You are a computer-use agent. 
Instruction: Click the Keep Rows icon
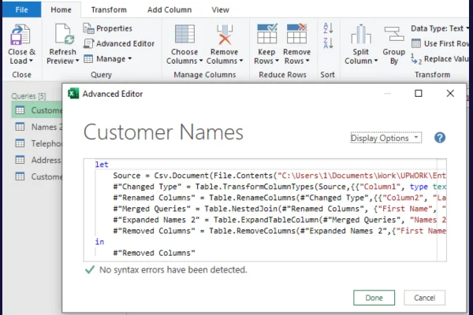click(x=266, y=34)
